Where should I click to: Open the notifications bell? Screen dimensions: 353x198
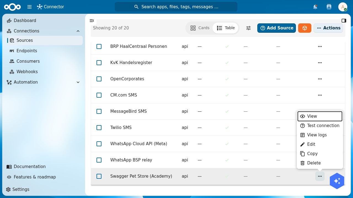(315, 7)
